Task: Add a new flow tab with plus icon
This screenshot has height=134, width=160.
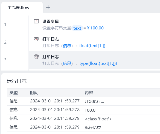Action: click(x=48, y=7)
